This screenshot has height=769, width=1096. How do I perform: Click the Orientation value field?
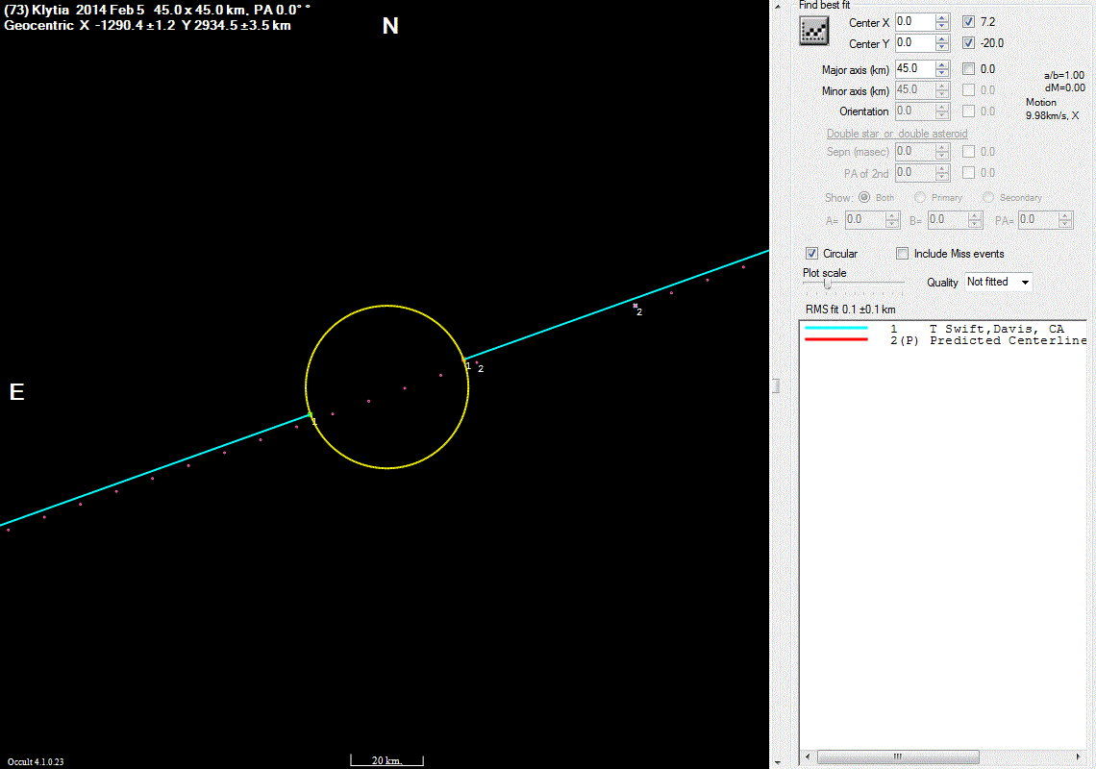(x=915, y=111)
